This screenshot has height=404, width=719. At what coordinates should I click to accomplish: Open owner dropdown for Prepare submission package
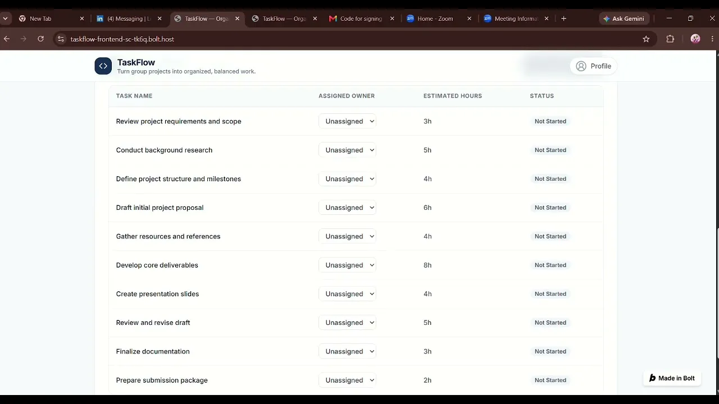(347, 380)
